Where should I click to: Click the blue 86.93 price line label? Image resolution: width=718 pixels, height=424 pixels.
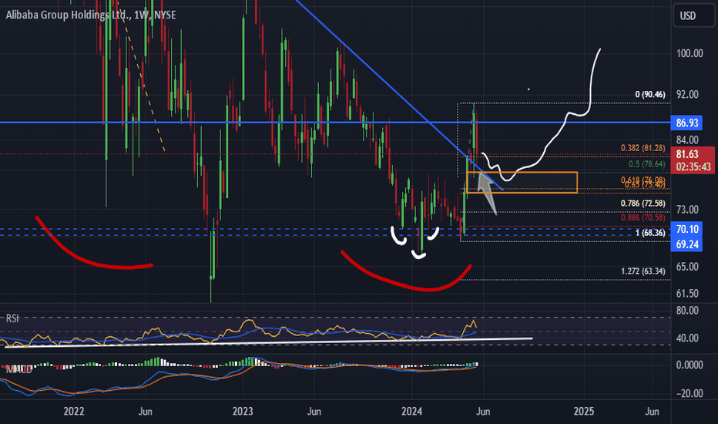[x=687, y=123]
